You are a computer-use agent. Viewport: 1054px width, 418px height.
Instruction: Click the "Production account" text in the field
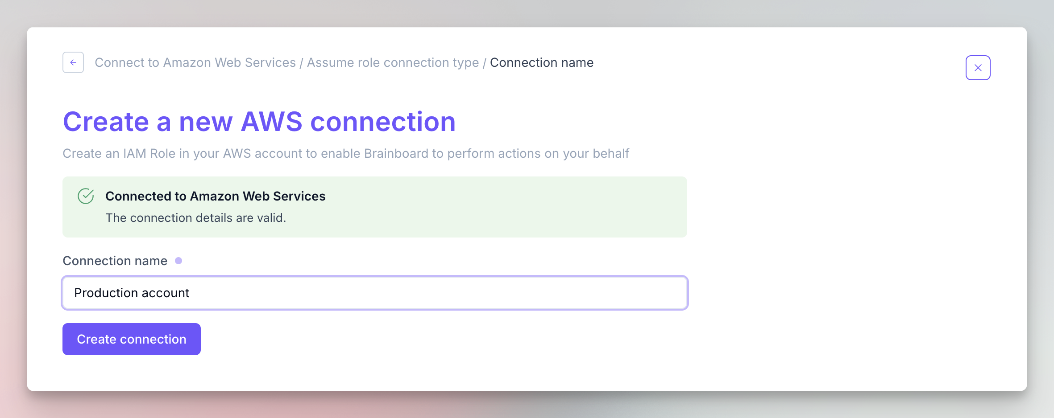132,293
